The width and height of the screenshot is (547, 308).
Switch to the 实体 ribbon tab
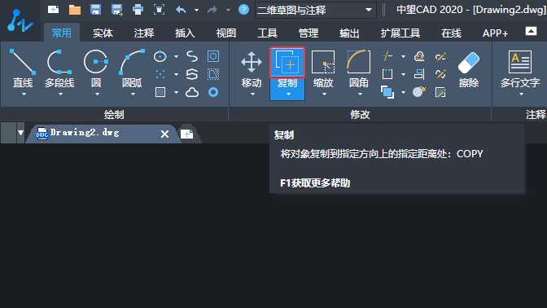pos(103,33)
